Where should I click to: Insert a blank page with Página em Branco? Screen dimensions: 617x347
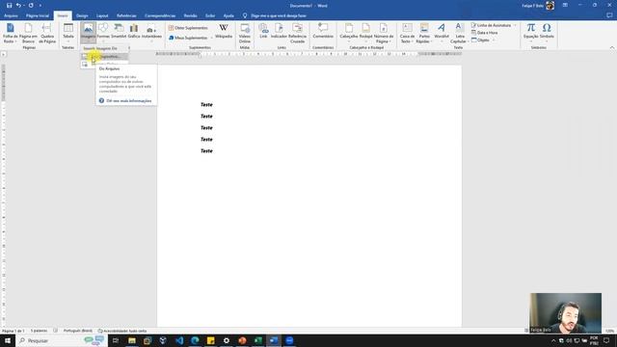tap(28, 33)
